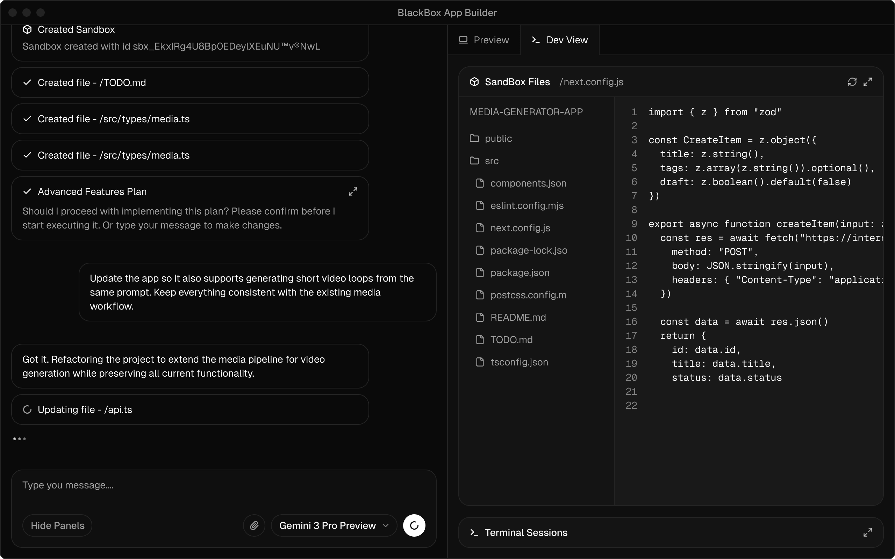Switch to the Preview tab
The image size is (895, 559).
[x=484, y=40]
